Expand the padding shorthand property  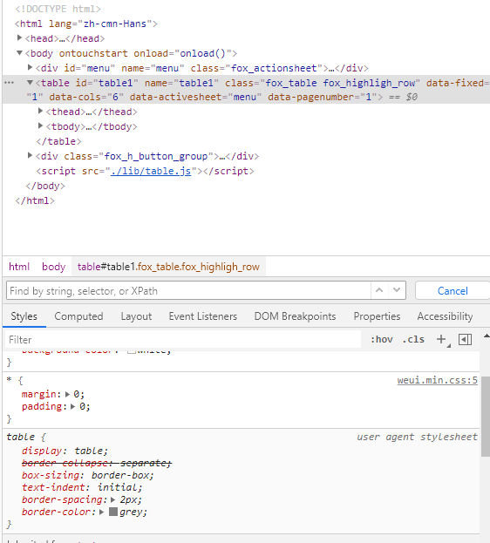click(x=73, y=406)
